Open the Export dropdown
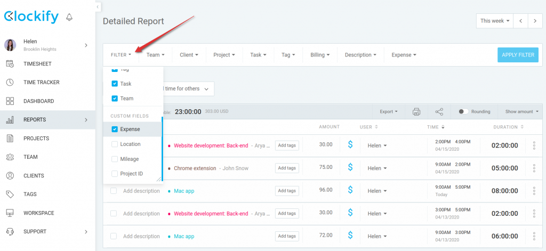546x251 pixels. point(389,112)
